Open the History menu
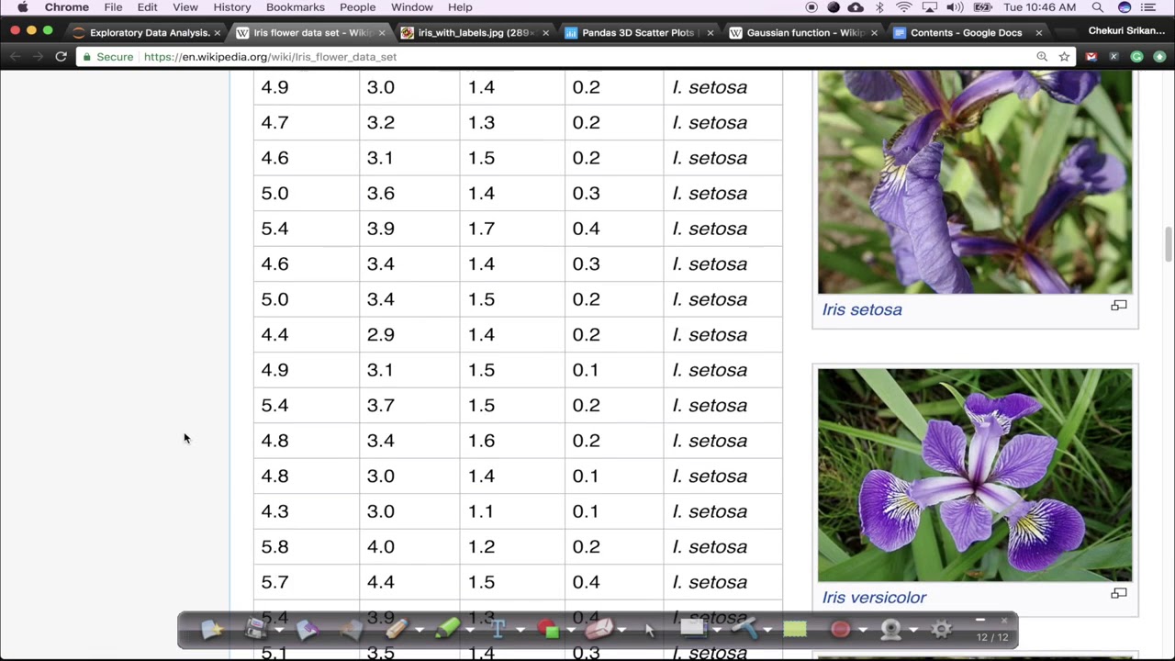 click(232, 7)
